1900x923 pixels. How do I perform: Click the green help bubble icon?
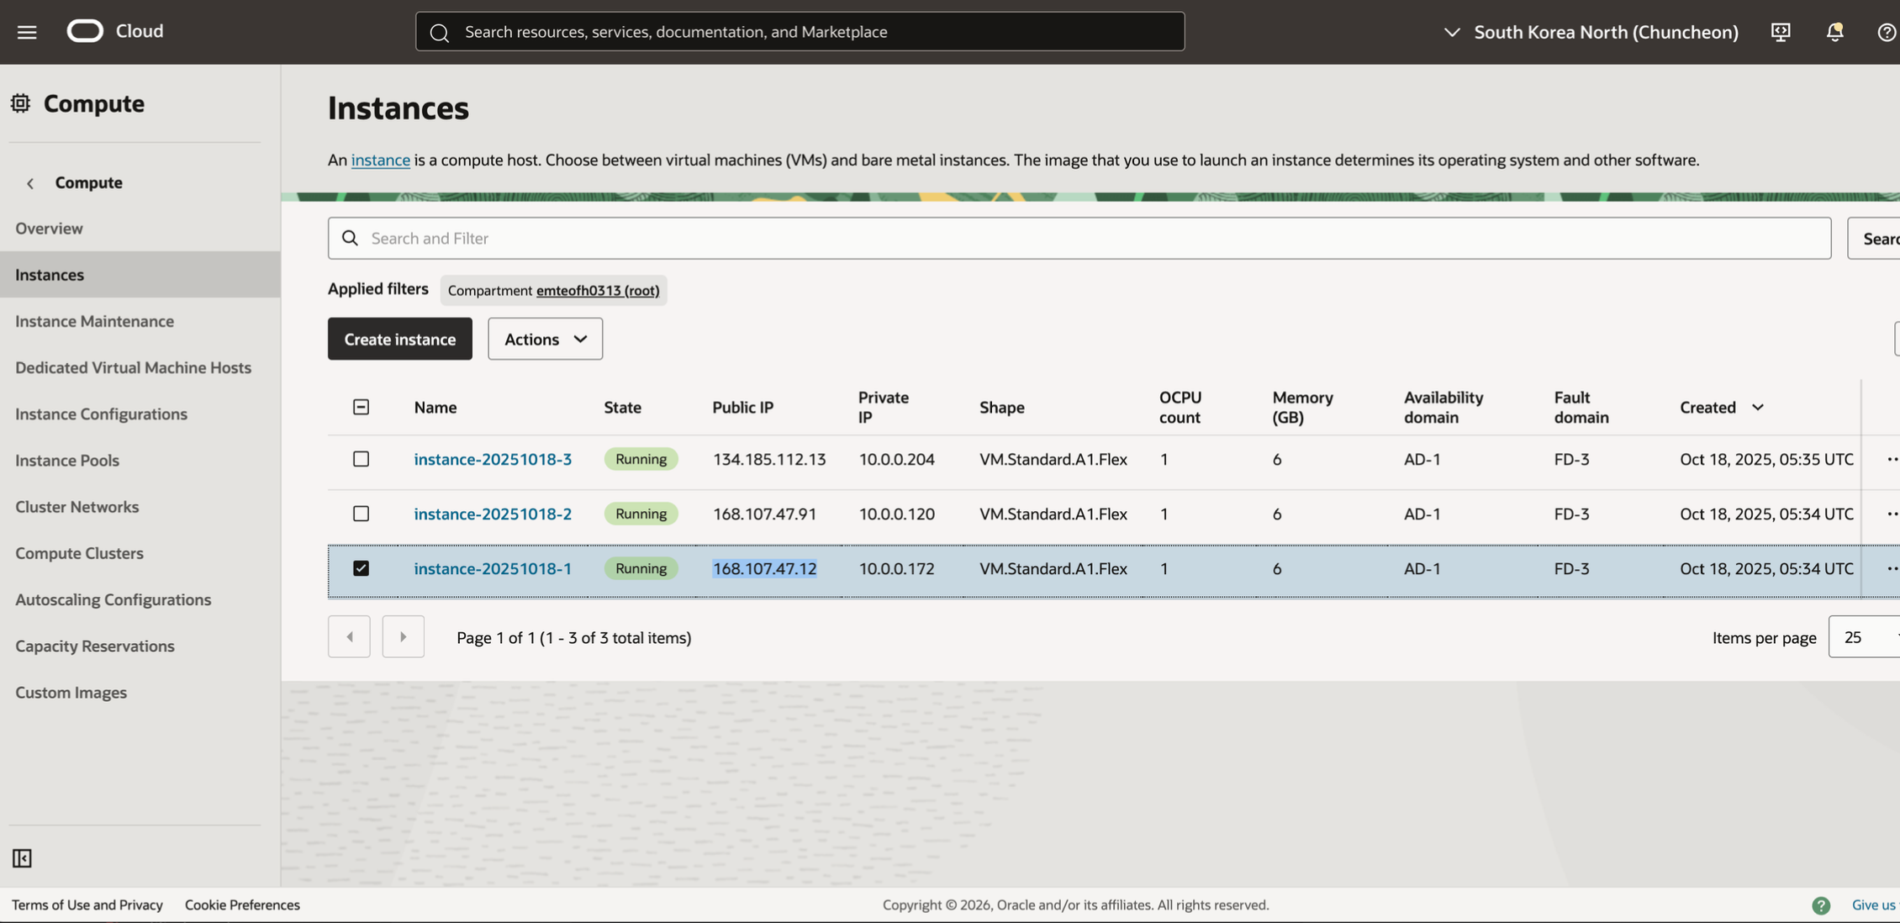coord(1821,905)
